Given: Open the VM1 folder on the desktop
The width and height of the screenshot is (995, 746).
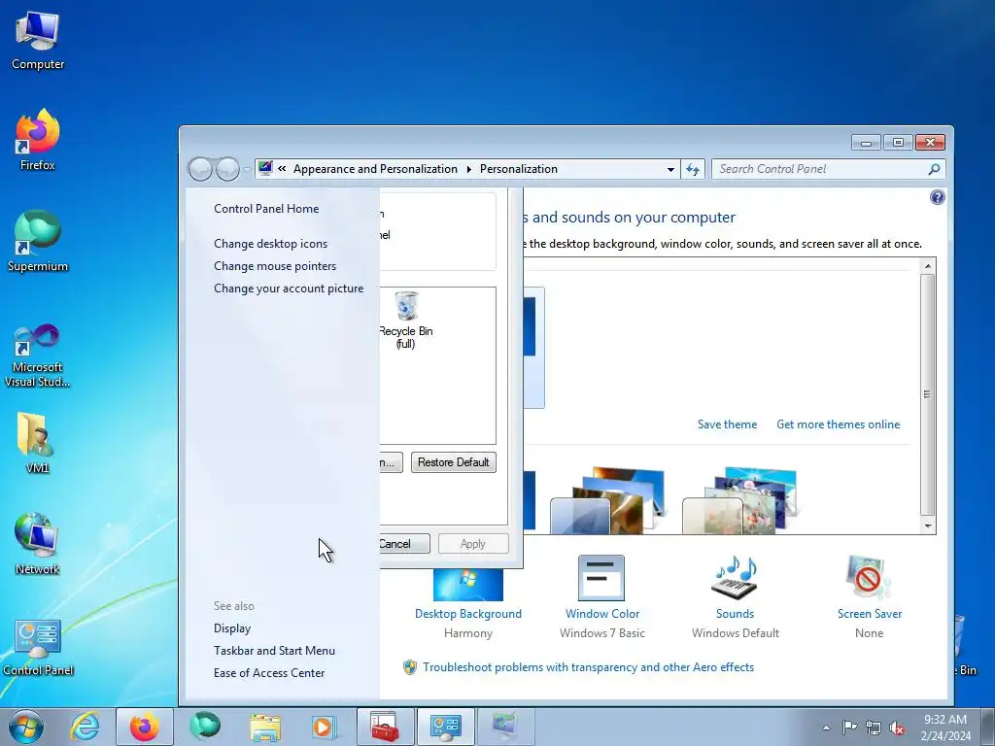Looking at the screenshot, I should point(36,443).
